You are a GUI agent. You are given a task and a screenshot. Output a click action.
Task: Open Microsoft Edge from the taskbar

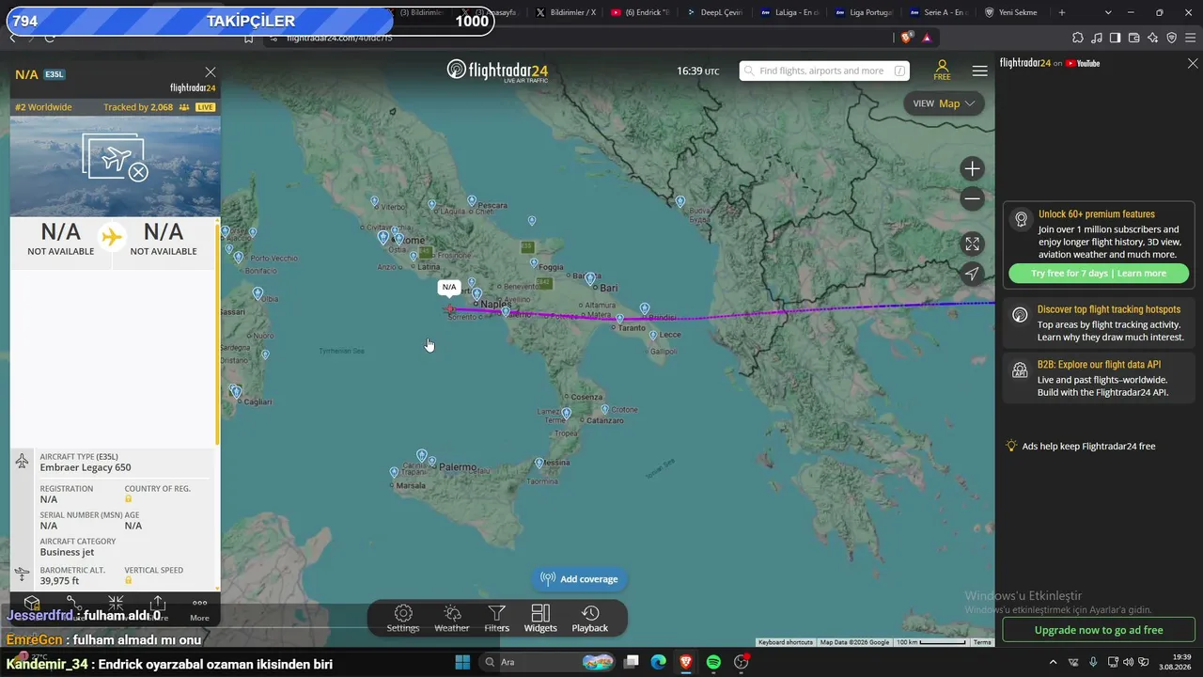(659, 662)
